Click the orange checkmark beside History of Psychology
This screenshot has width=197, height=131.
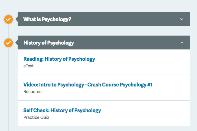click(8, 43)
